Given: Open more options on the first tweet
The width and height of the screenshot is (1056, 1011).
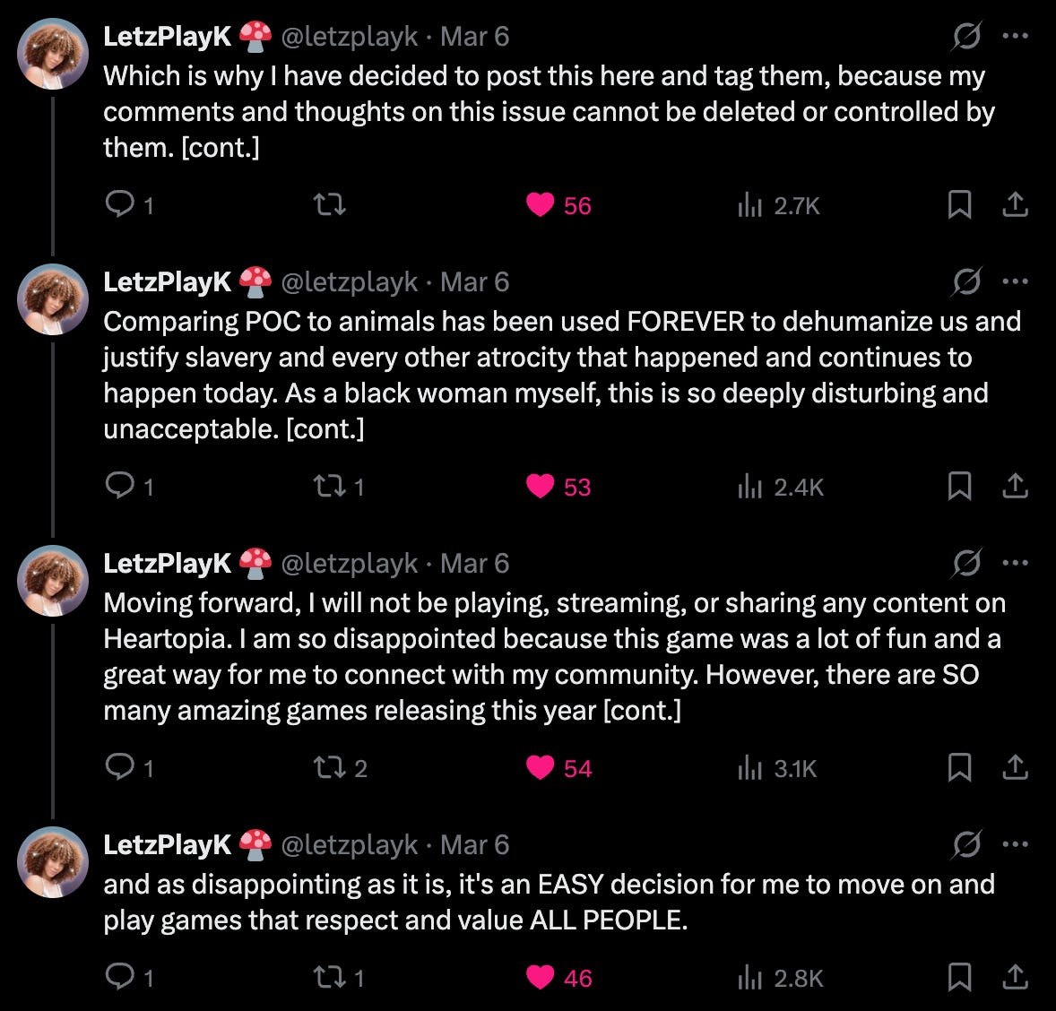Looking at the screenshot, I should pos(1015,36).
